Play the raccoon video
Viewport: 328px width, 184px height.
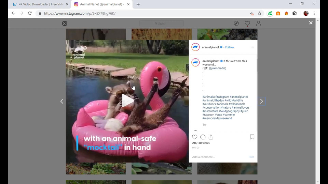[x=127, y=101]
